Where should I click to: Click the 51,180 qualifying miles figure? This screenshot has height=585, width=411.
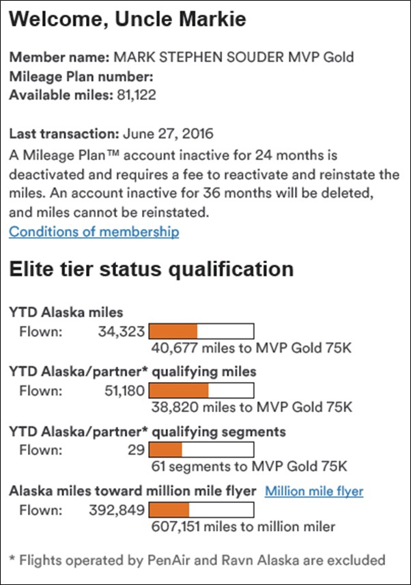(x=124, y=391)
